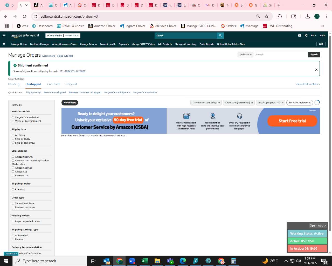332x266 pixels.
Task: Bookmark this page with the star icon
Action: point(267,16)
